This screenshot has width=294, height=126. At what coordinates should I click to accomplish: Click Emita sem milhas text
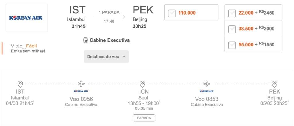[x=28, y=51]
